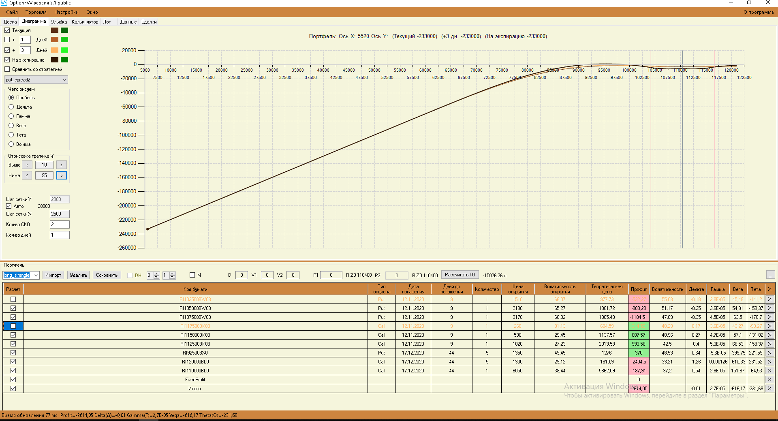778x421 pixels.
Task: Uncheck the calculation box for RI92500BX0
Action: 13,353
